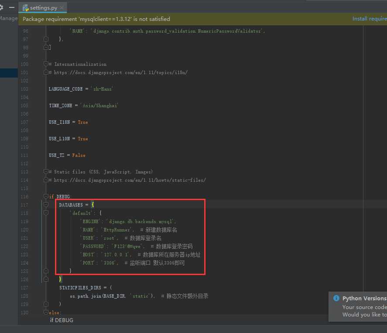
Task: Click the fold end marker at line 97
Action: tap(46, 39)
